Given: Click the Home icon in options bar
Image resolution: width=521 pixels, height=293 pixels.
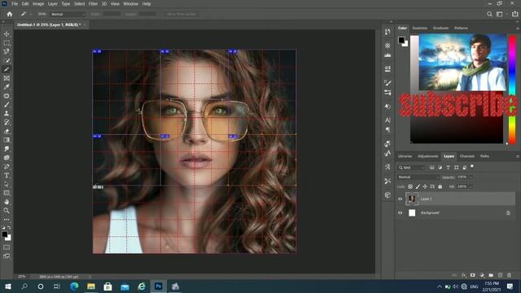Looking at the screenshot, I should tap(9, 14).
